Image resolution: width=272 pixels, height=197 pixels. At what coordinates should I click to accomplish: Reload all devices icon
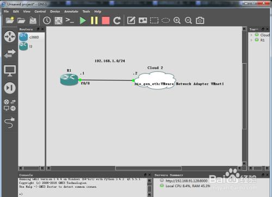click(x=117, y=21)
